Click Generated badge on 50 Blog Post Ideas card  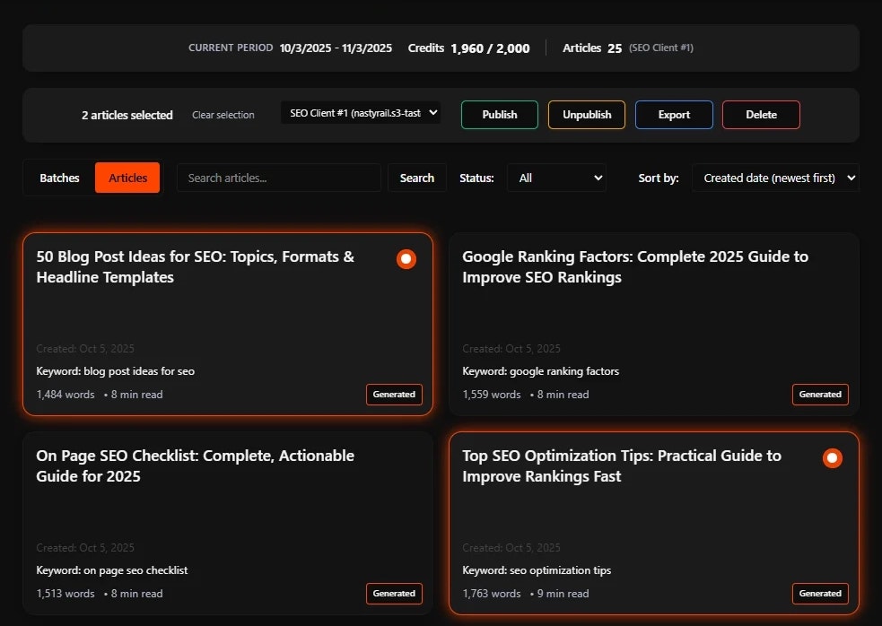[394, 395]
